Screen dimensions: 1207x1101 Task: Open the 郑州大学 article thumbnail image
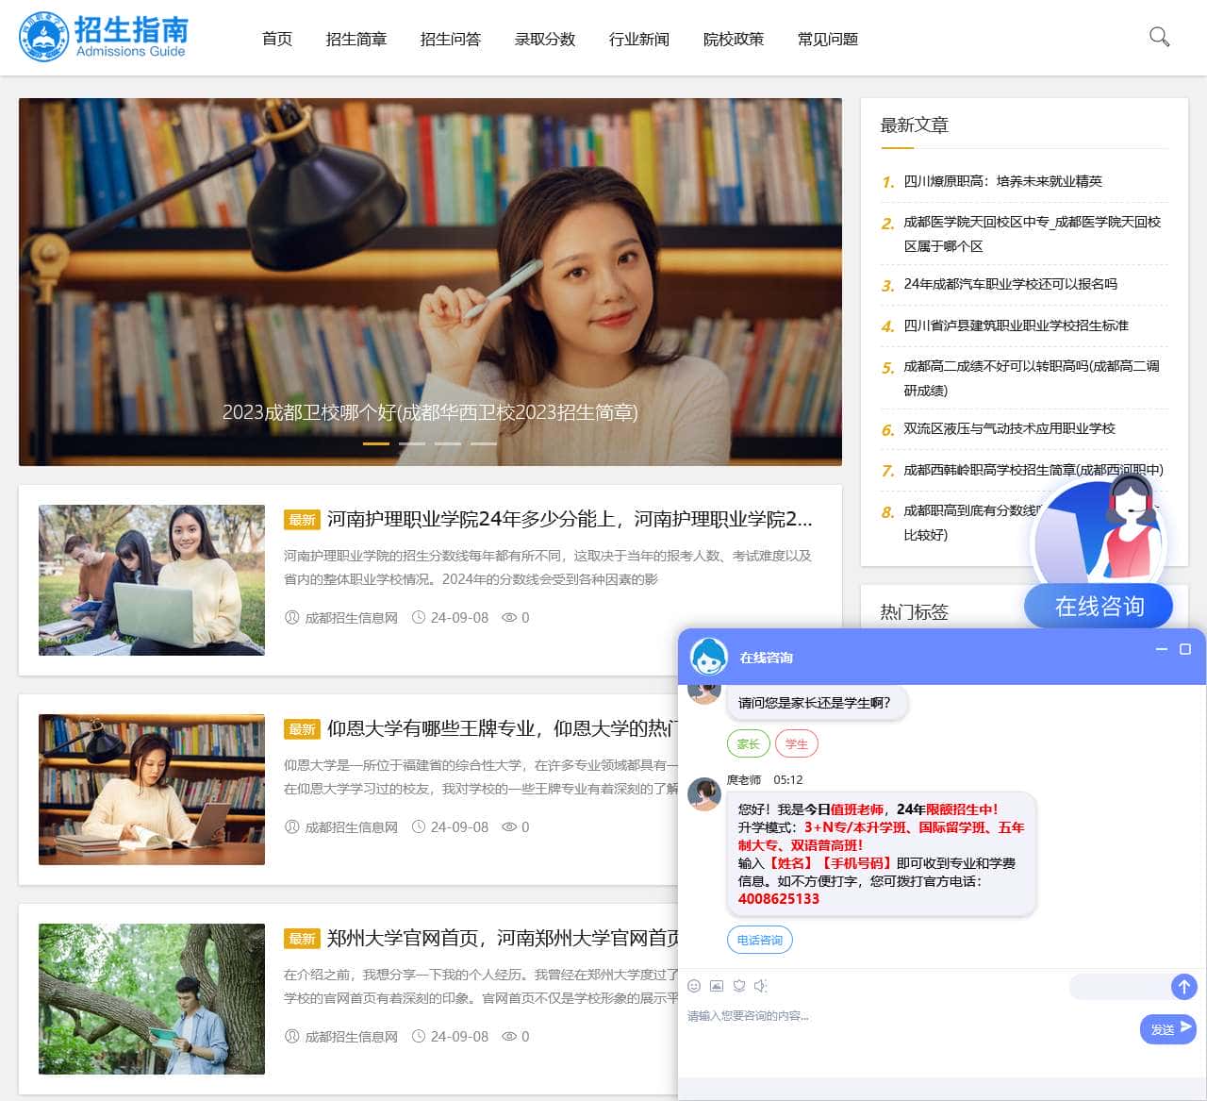coord(150,999)
